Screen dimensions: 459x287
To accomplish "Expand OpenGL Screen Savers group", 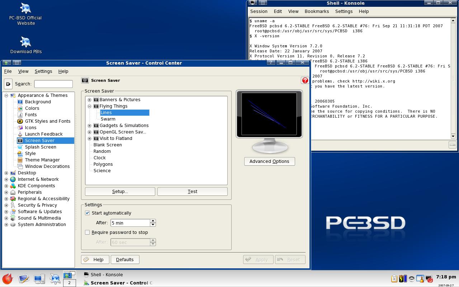I will 90,132.
